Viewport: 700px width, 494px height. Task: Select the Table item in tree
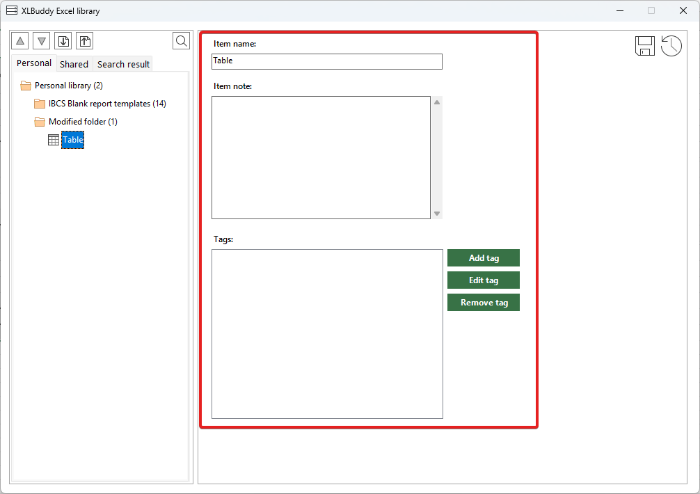coord(72,140)
